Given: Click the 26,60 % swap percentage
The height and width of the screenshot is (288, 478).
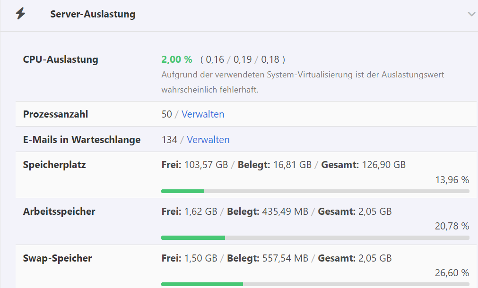Looking at the screenshot, I should pyautogui.click(x=452, y=273).
